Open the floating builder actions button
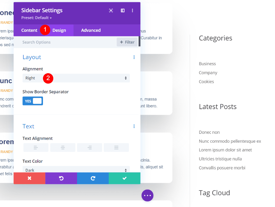This screenshot has height=207, width=275. click(x=147, y=195)
